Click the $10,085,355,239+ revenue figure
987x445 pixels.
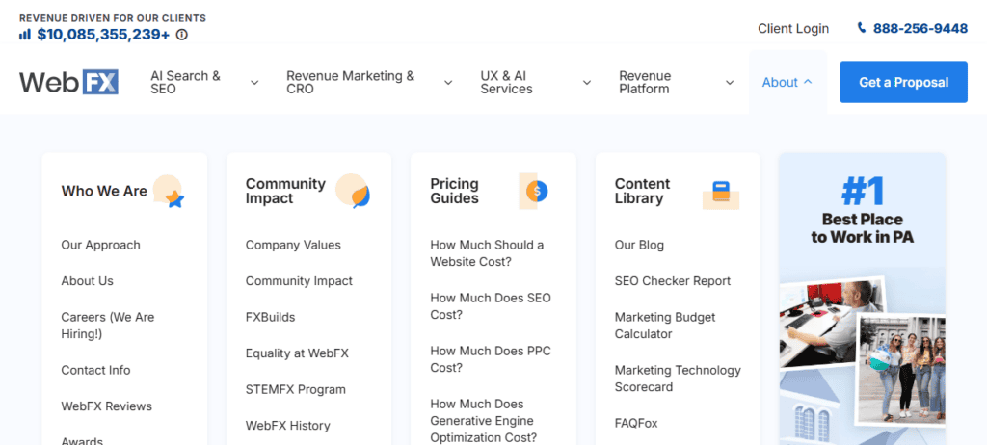(x=103, y=35)
